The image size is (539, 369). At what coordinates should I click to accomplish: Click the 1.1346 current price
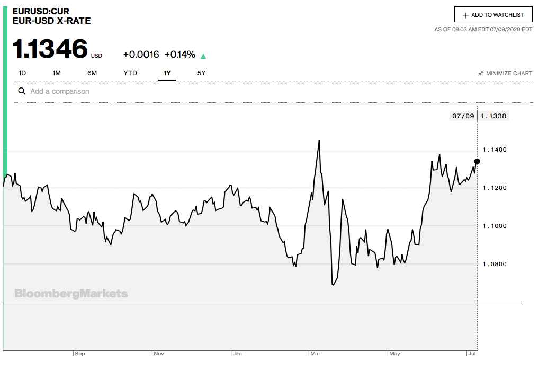tap(50, 49)
